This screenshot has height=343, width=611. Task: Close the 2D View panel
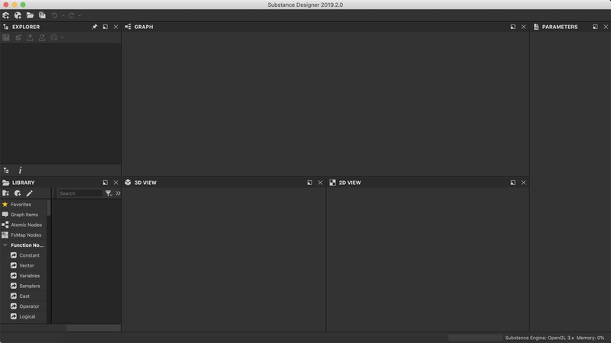coord(523,183)
